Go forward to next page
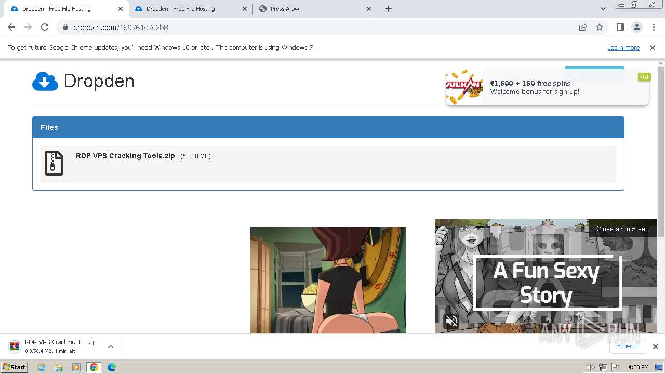 (28, 27)
